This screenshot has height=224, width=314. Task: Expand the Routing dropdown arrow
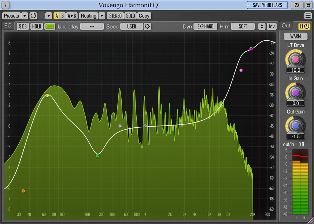tap(102, 16)
